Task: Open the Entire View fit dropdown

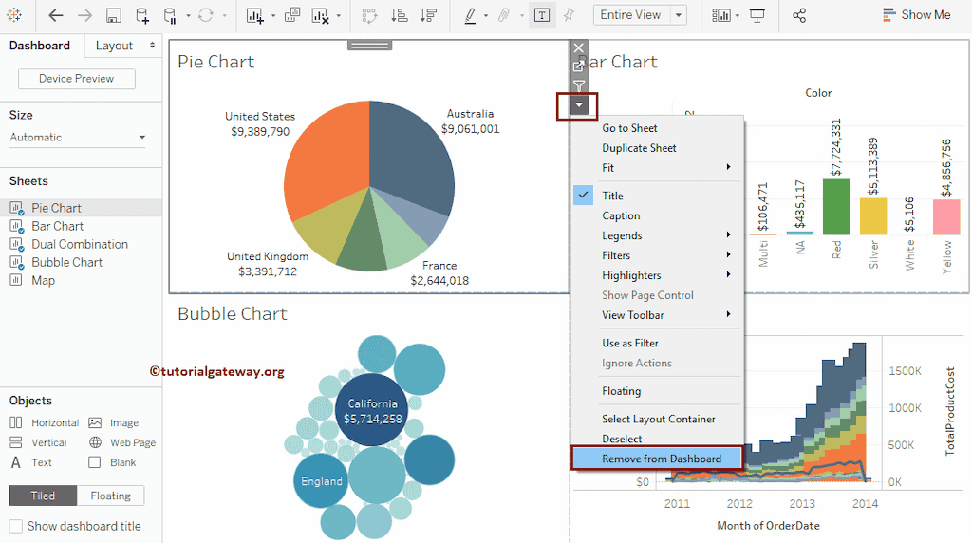Action: (641, 15)
